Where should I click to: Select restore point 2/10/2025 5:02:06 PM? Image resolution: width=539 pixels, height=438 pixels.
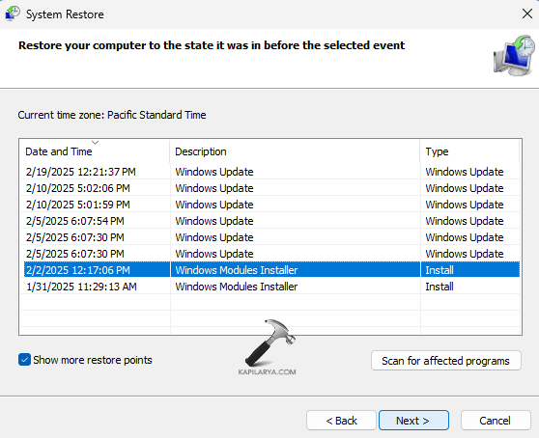[x=269, y=188]
